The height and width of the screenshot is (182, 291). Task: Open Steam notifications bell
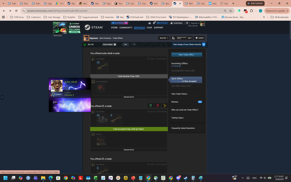click(x=154, y=23)
